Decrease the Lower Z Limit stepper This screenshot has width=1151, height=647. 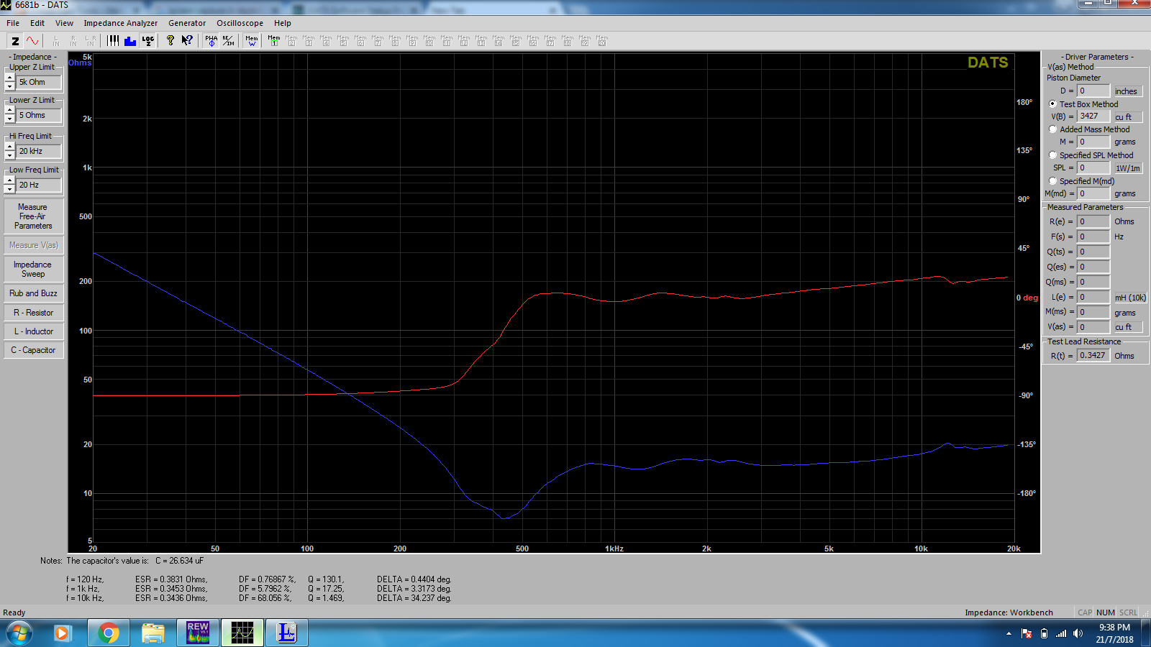click(10, 119)
